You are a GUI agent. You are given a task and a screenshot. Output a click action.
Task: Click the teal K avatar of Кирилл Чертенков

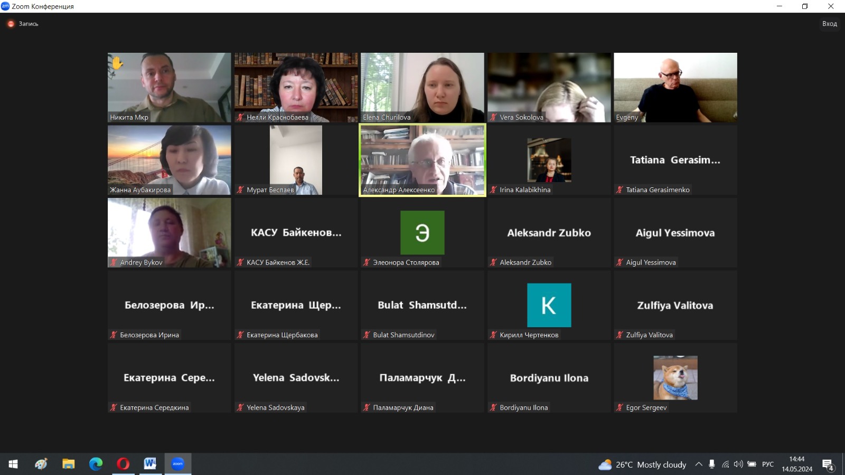pos(549,305)
